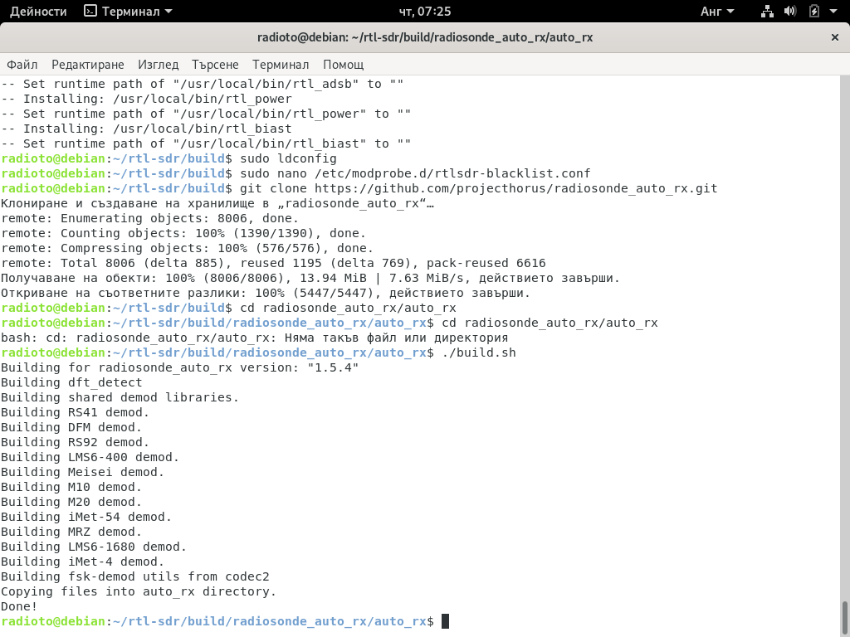Screen dimensions: 850x637
Task: Click the terminal icon in top bar
Action: tap(90, 11)
